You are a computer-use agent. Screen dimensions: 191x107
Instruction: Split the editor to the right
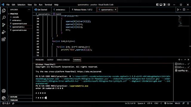point(184,10)
